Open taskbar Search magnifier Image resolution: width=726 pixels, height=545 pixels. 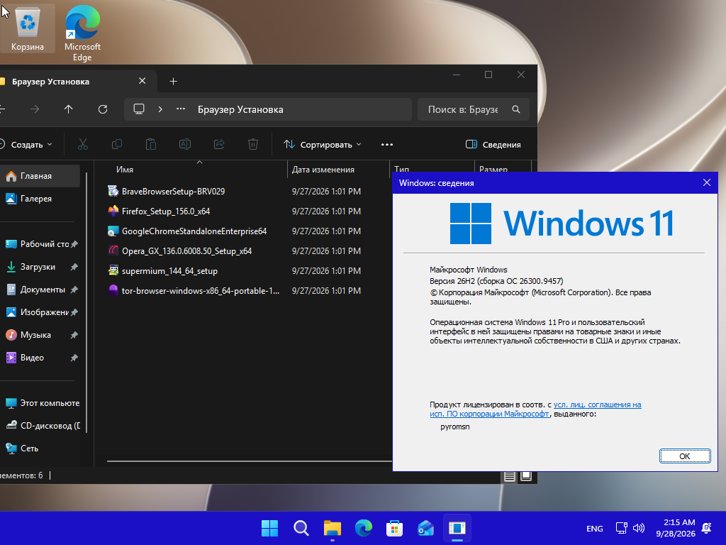(x=301, y=528)
